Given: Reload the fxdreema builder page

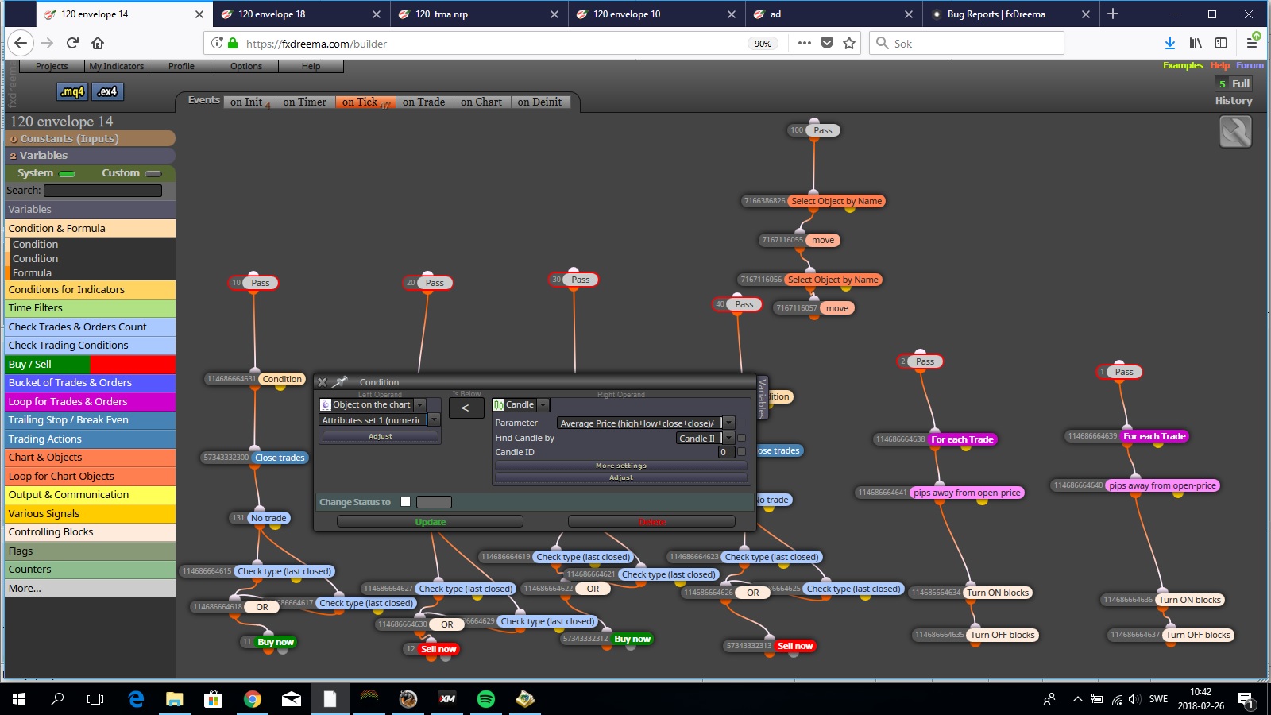Looking at the screenshot, I should click(72, 43).
